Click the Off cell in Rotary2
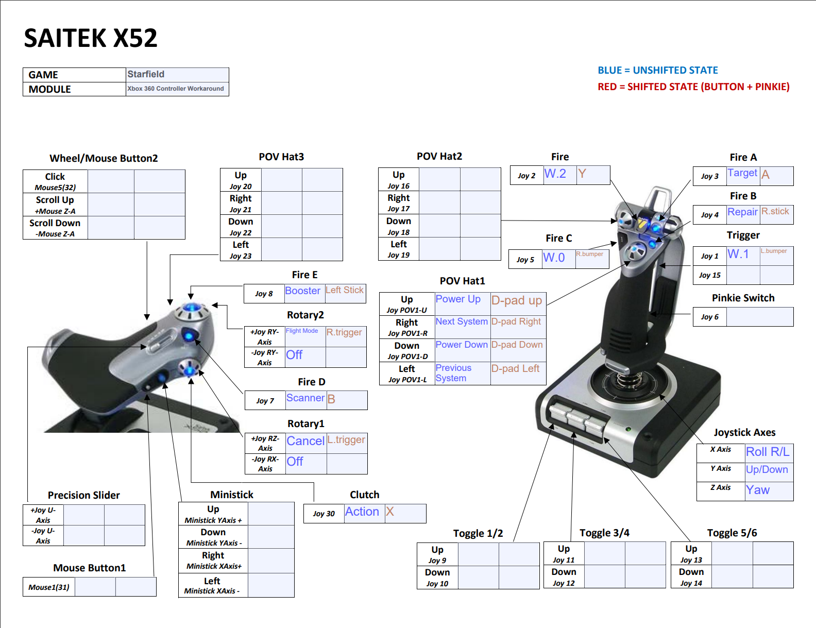 click(305, 357)
